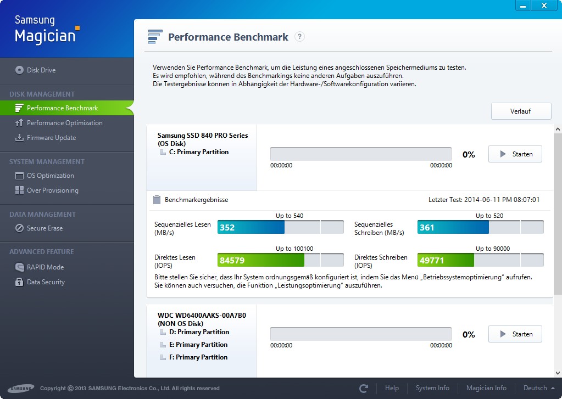The image size is (562, 399).
Task: Select D: Primary Partition
Action: tap(199, 332)
